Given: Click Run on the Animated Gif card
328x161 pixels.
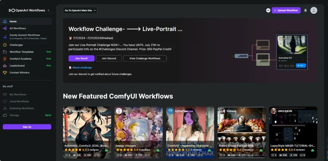Looking at the screenshot, I should pyautogui.click(x=301, y=65).
